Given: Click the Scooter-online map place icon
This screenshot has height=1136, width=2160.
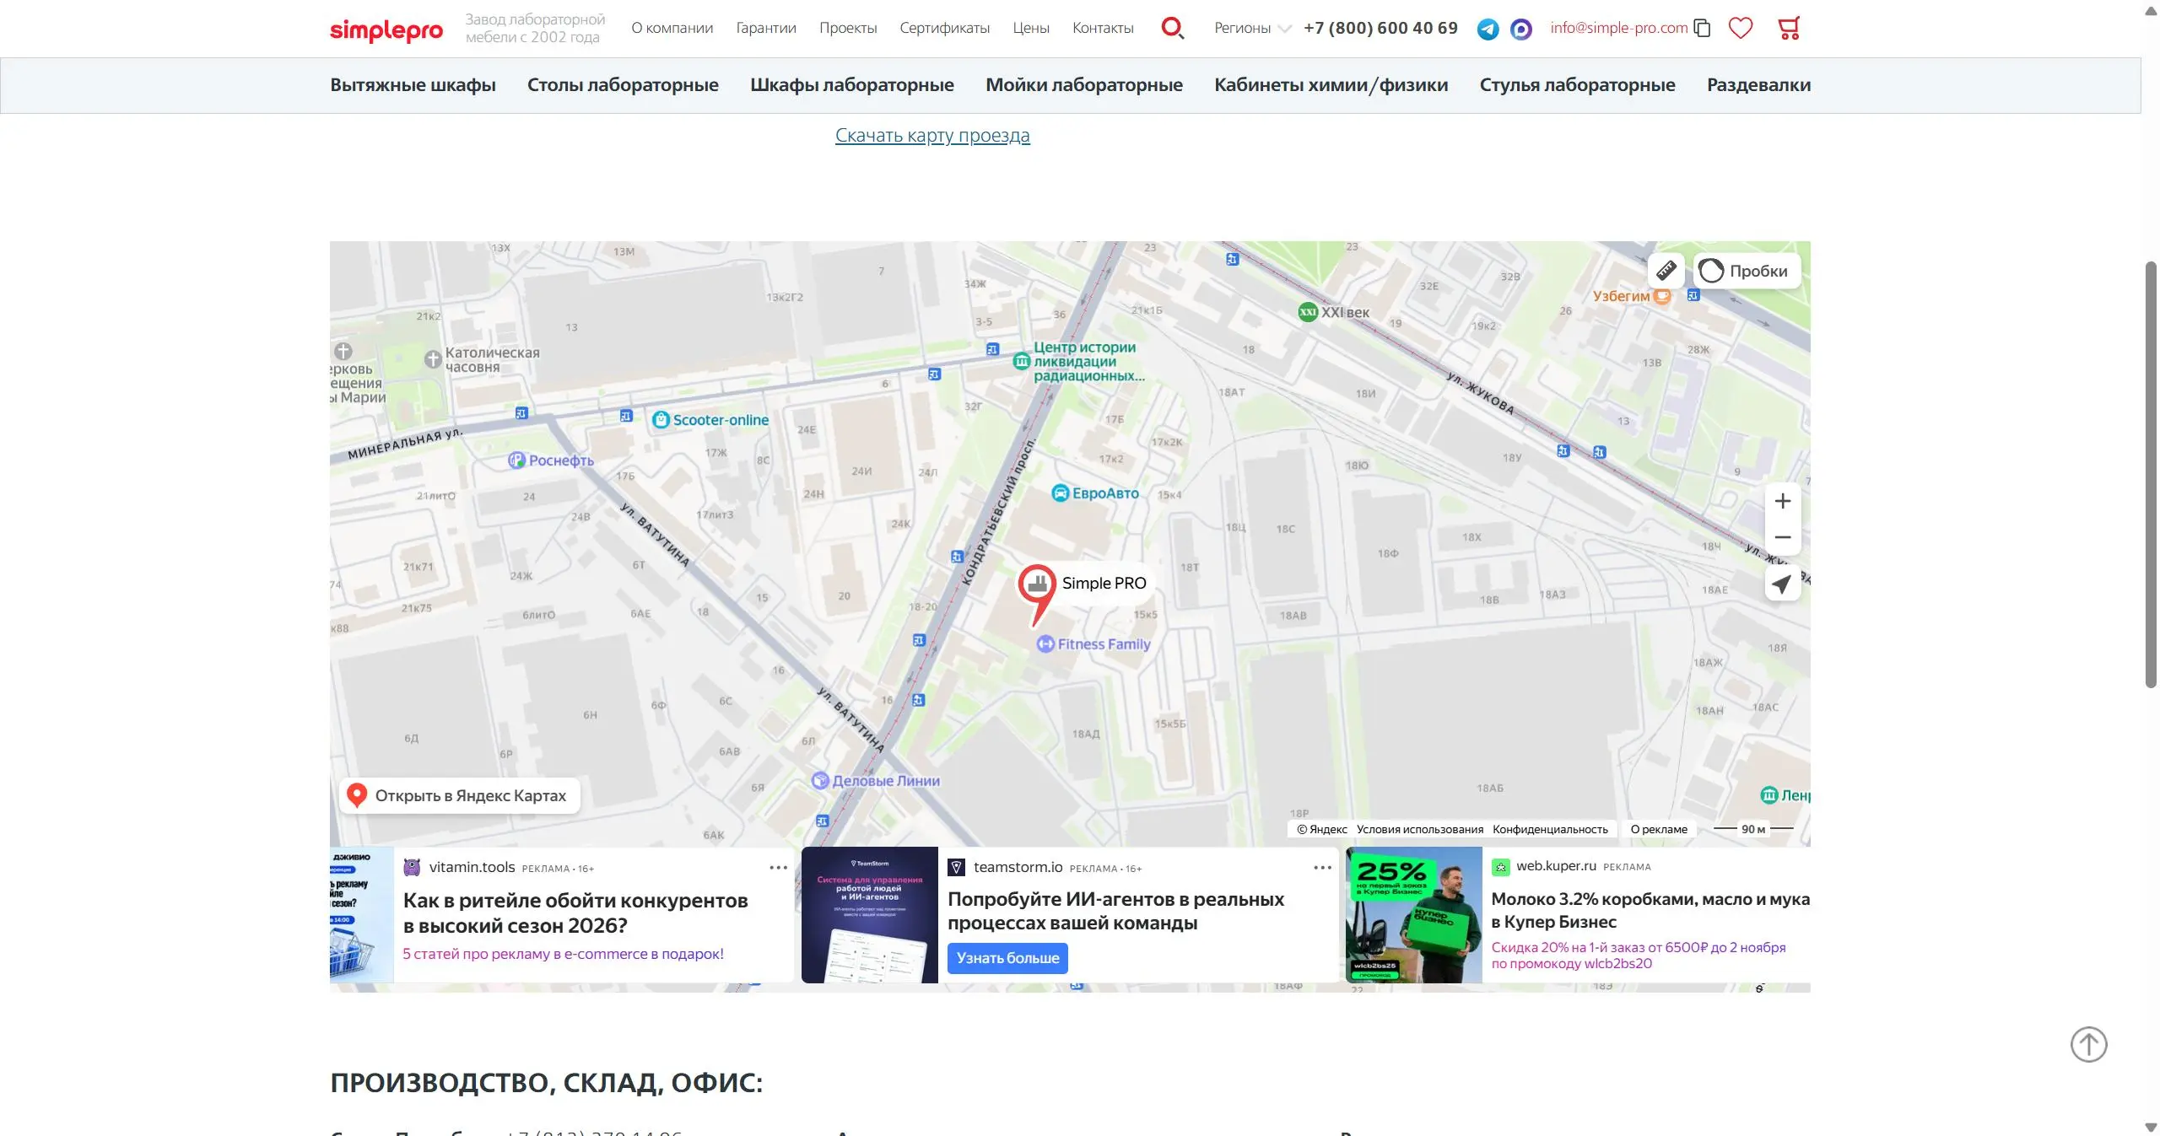Looking at the screenshot, I should pyautogui.click(x=661, y=420).
